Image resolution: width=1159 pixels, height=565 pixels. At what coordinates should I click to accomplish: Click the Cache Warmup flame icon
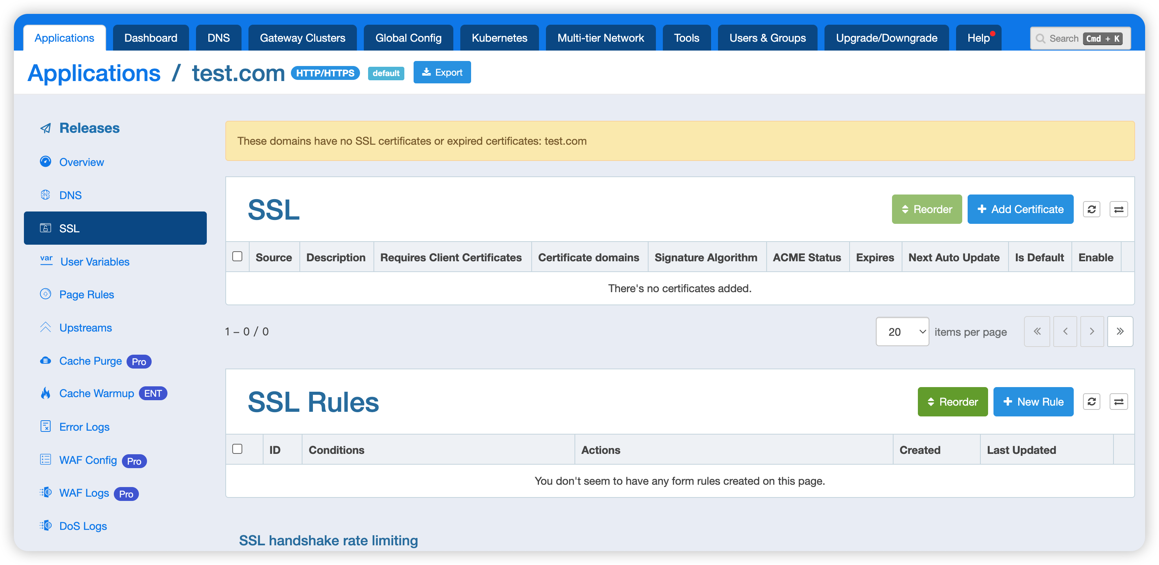[x=46, y=394]
